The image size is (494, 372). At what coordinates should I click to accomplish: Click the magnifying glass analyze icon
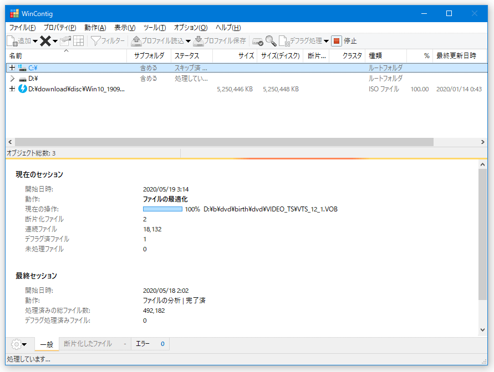(x=271, y=41)
